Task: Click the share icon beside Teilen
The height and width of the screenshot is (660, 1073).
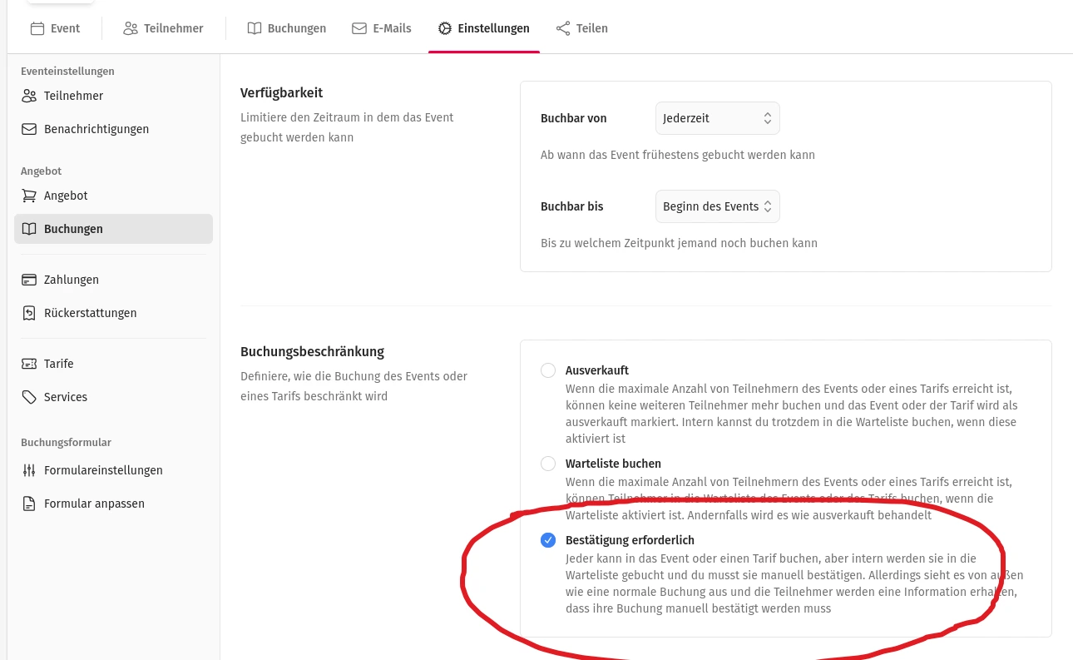Action: click(x=563, y=28)
